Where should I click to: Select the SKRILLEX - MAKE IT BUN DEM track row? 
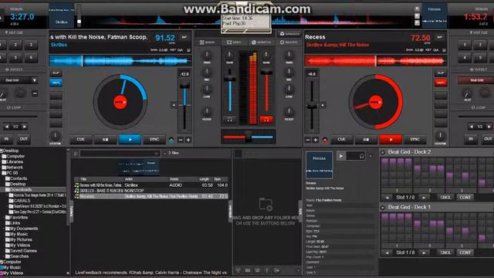pos(151,191)
